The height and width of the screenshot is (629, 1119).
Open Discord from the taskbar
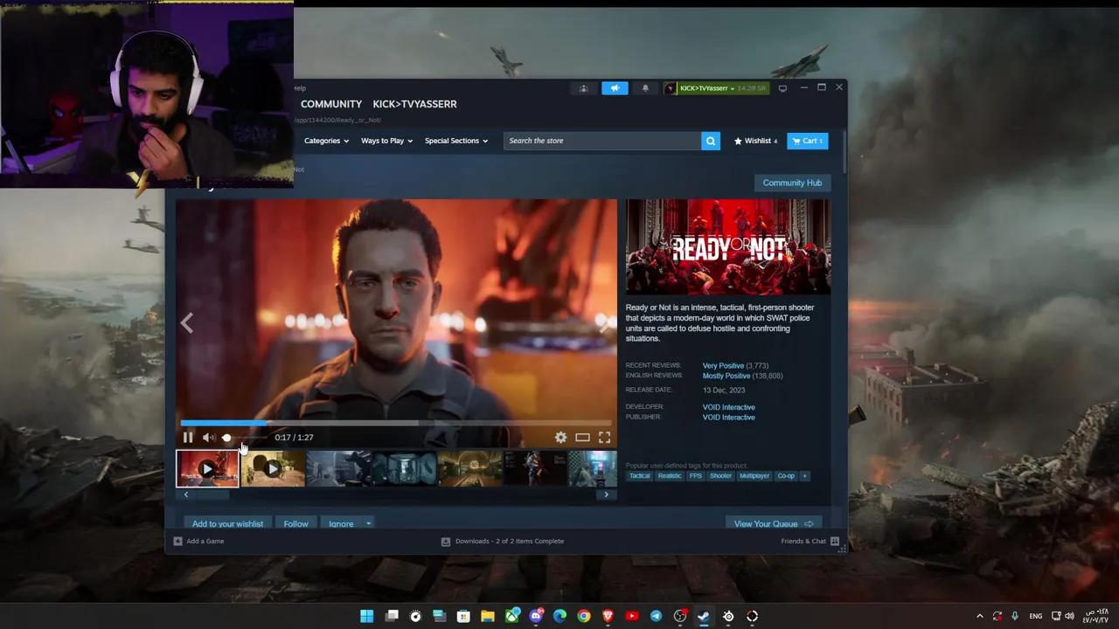[536, 616]
